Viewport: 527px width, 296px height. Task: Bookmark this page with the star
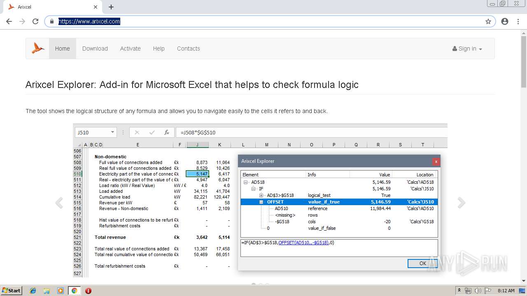tap(488, 21)
